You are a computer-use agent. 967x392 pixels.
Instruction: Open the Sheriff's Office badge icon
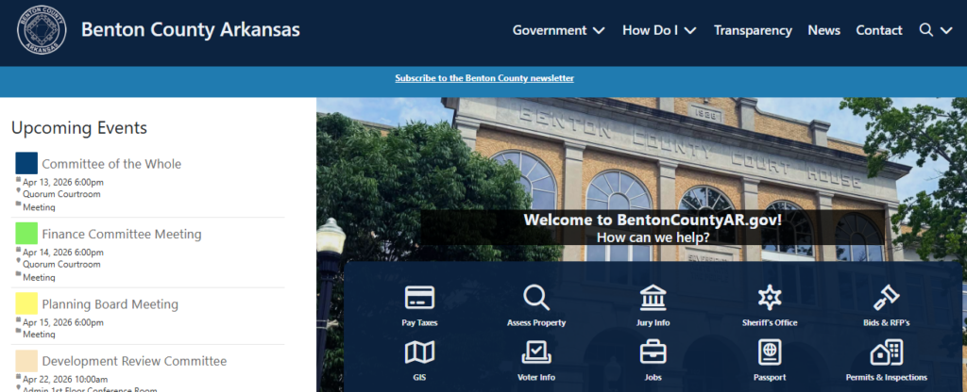click(770, 298)
